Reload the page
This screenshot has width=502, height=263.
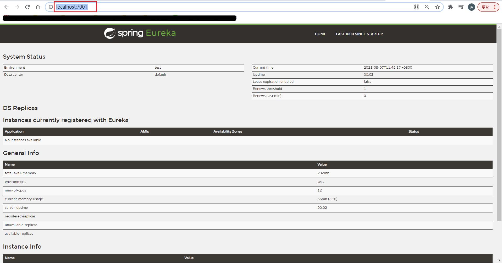27,7
